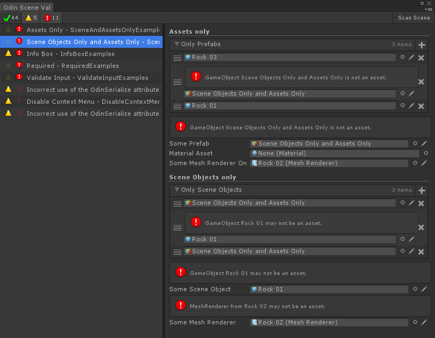The height and width of the screenshot is (338, 435).
Task: Toggle the 11 errors filter
Action: (x=51, y=18)
